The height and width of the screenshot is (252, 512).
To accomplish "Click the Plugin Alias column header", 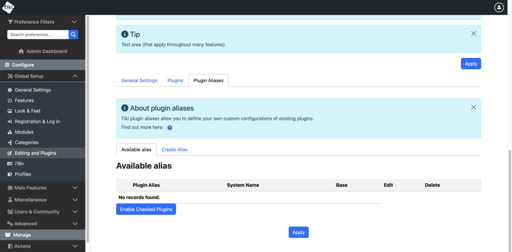I will pos(146,185).
